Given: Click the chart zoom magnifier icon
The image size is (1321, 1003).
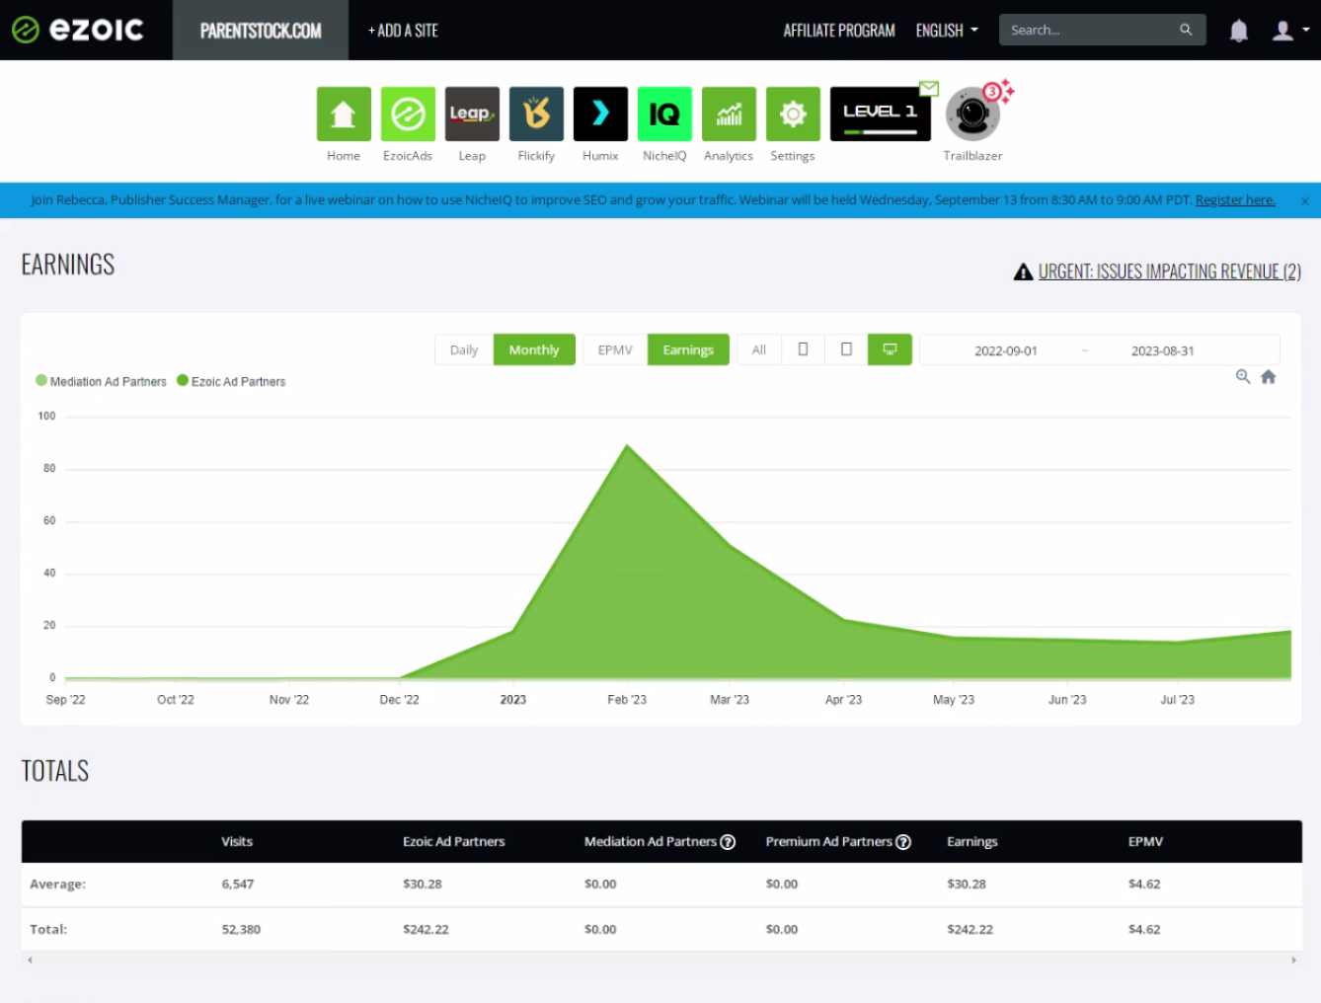Looking at the screenshot, I should [1243, 376].
